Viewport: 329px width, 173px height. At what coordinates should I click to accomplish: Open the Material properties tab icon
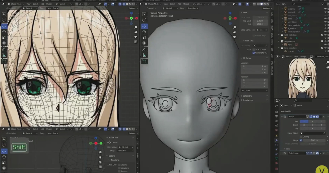(x=276, y=163)
